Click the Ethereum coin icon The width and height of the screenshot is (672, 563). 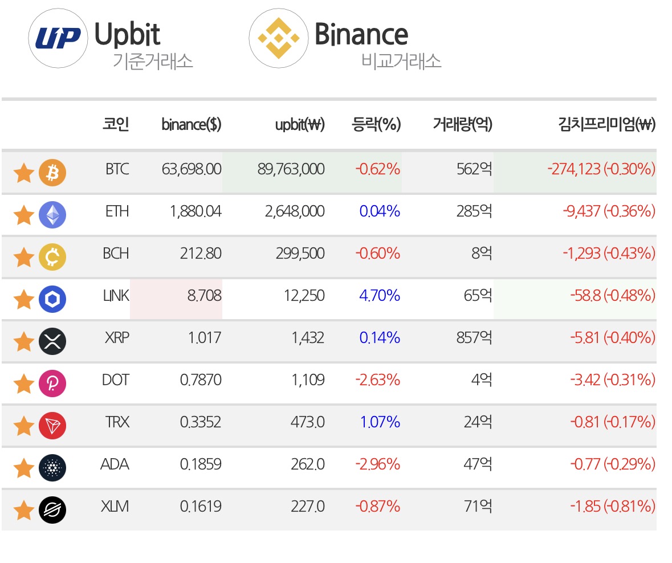(52, 215)
